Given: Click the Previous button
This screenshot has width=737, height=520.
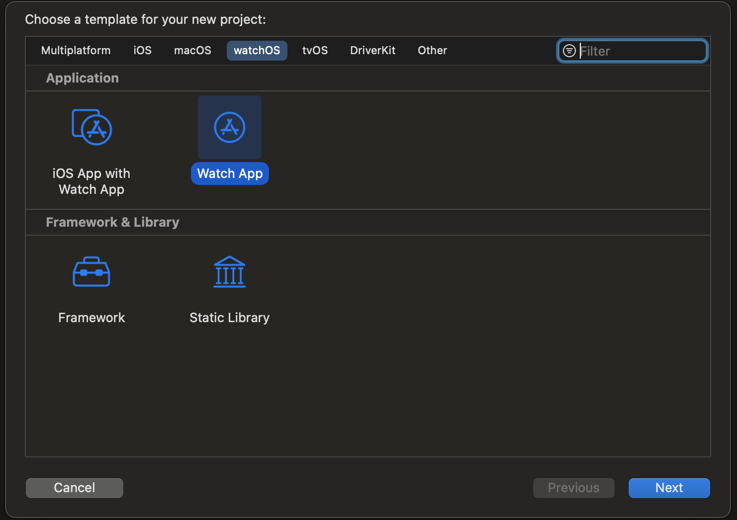Looking at the screenshot, I should (x=574, y=488).
